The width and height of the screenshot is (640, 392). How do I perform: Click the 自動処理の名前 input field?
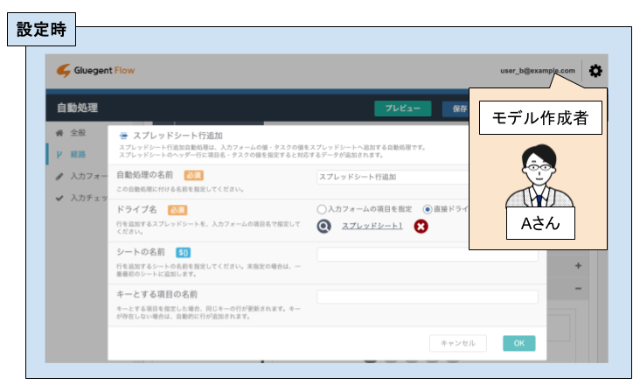click(x=393, y=177)
